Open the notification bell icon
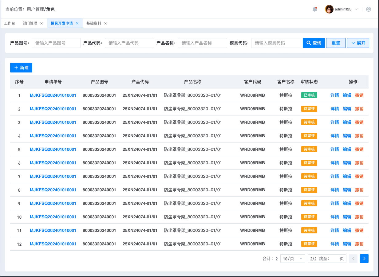The height and width of the screenshot is (277, 379). [314, 9]
